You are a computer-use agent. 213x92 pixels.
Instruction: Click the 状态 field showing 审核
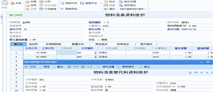pyautogui.click(x=131, y=40)
